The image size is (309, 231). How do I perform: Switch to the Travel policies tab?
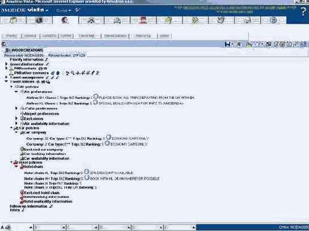coord(115,36)
